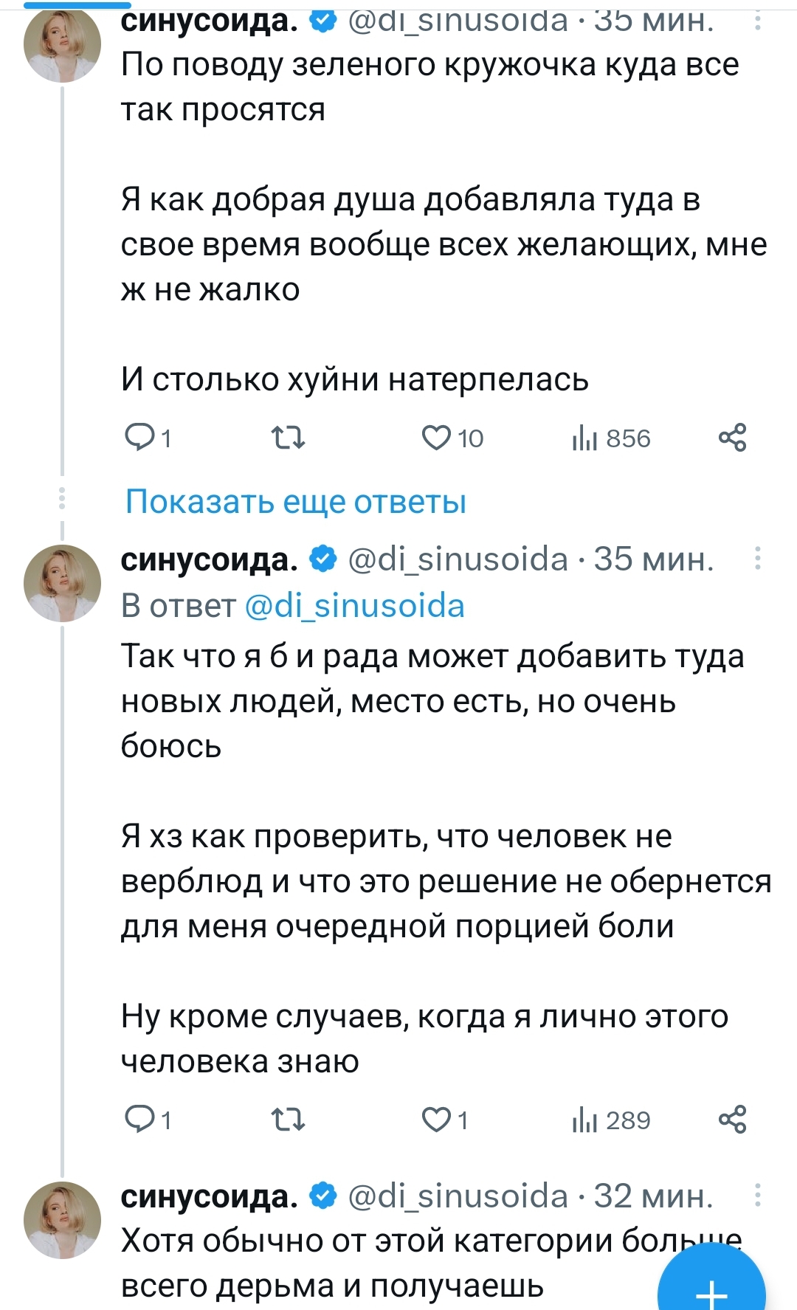
Task: Expand thread via "Показать еще ответы"
Action: point(295,502)
